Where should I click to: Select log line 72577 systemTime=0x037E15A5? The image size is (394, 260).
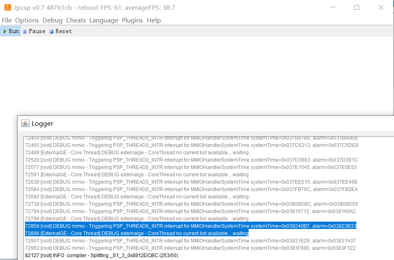coord(191,167)
